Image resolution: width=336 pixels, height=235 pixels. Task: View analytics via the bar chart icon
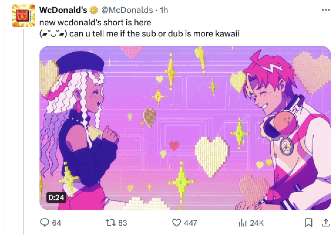(x=242, y=223)
